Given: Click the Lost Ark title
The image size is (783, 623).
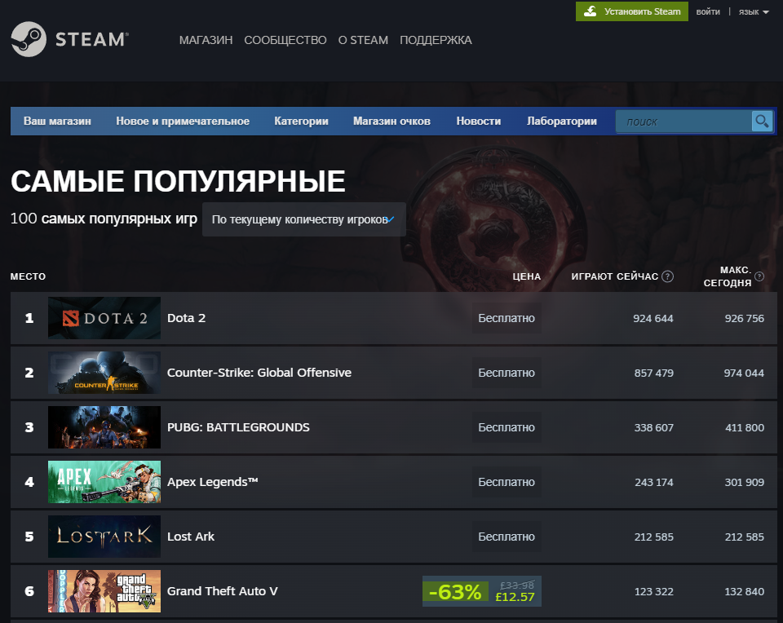Looking at the screenshot, I should coord(190,537).
